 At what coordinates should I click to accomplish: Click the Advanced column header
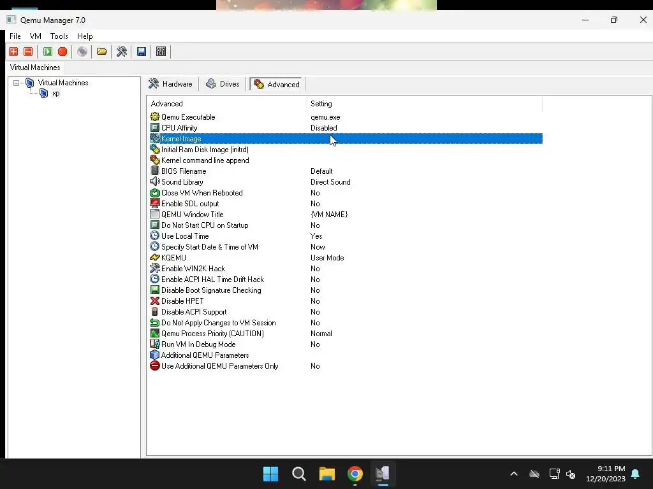click(x=226, y=104)
